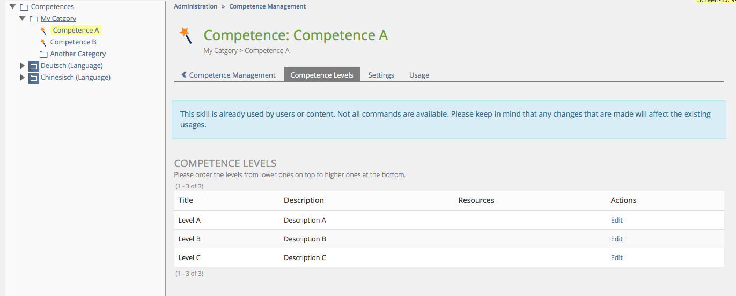
Task: Expand the Deutsch (Language) tree node
Action: (22, 66)
